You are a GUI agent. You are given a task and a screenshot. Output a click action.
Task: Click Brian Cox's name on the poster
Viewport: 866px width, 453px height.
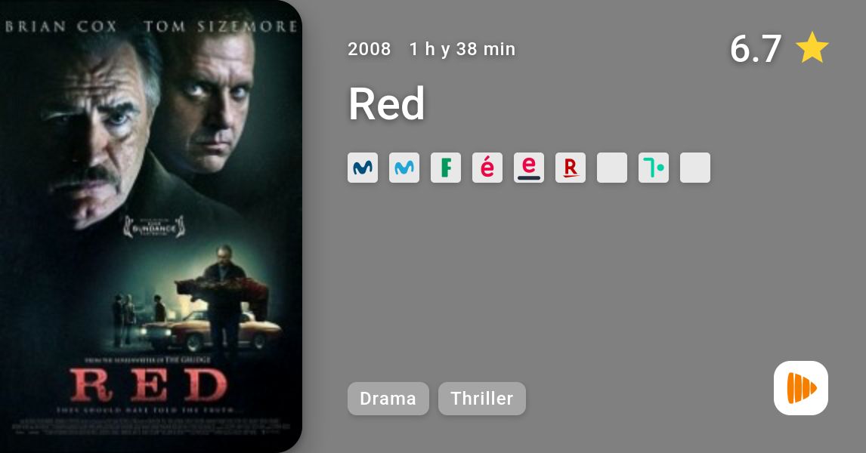tap(60, 26)
